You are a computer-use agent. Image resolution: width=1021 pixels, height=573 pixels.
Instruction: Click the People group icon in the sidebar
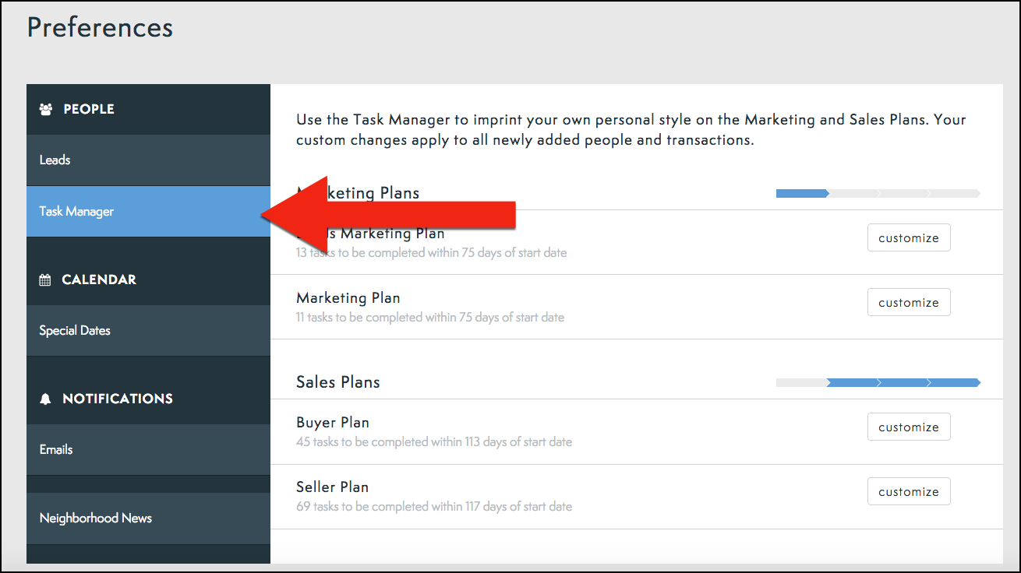click(x=45, y=109)
